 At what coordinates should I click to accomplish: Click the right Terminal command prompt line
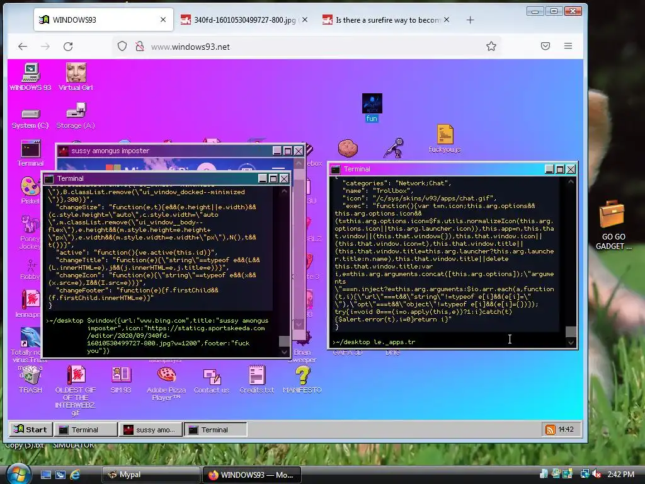pyautogui.click(x=447, y=342)
